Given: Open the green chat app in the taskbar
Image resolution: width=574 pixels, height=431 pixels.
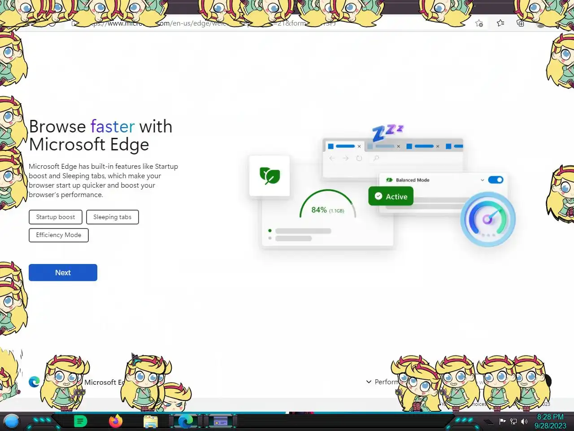Looking at the screenshot, I should tap(80, 422).
